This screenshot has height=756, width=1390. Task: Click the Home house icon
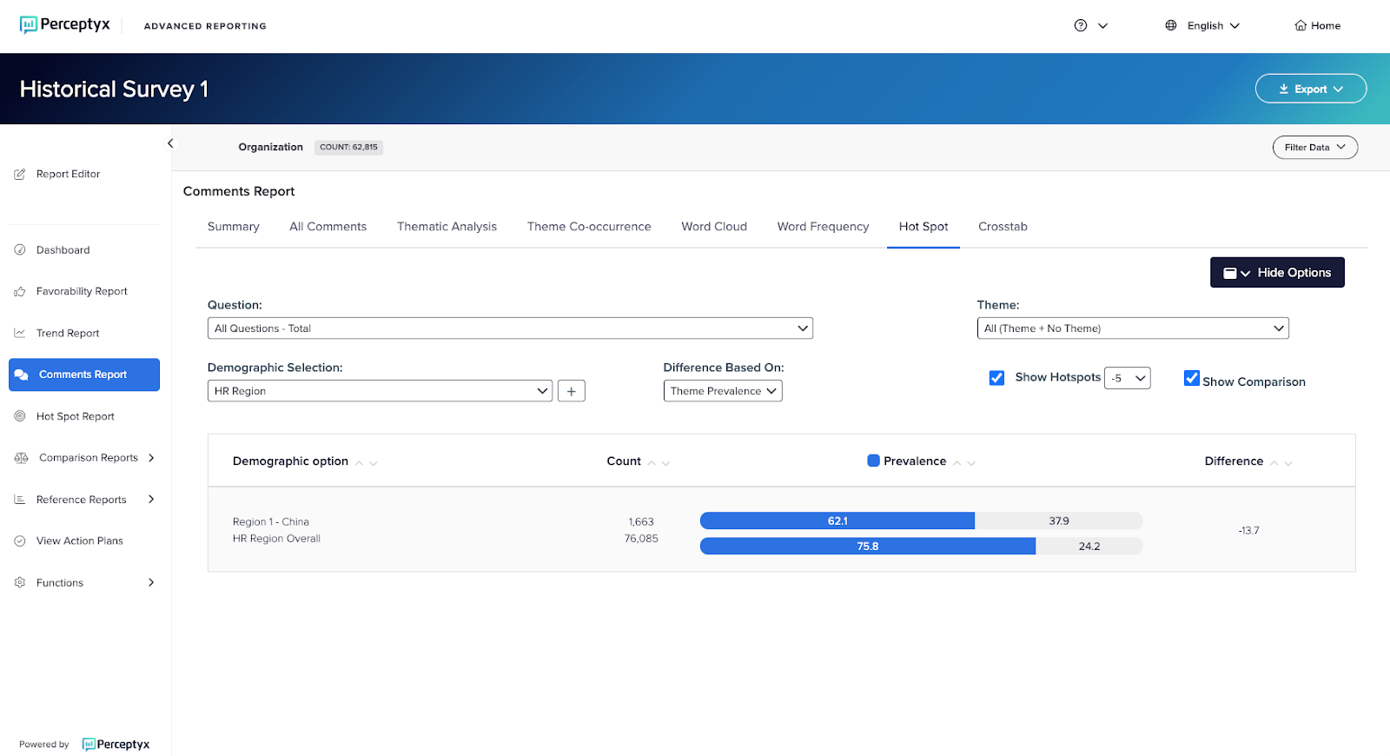[1301, 25]
